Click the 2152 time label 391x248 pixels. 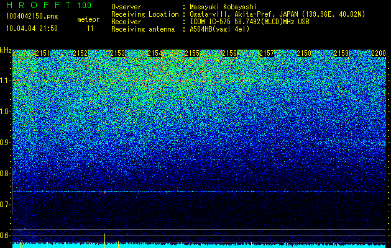(80, 53)
